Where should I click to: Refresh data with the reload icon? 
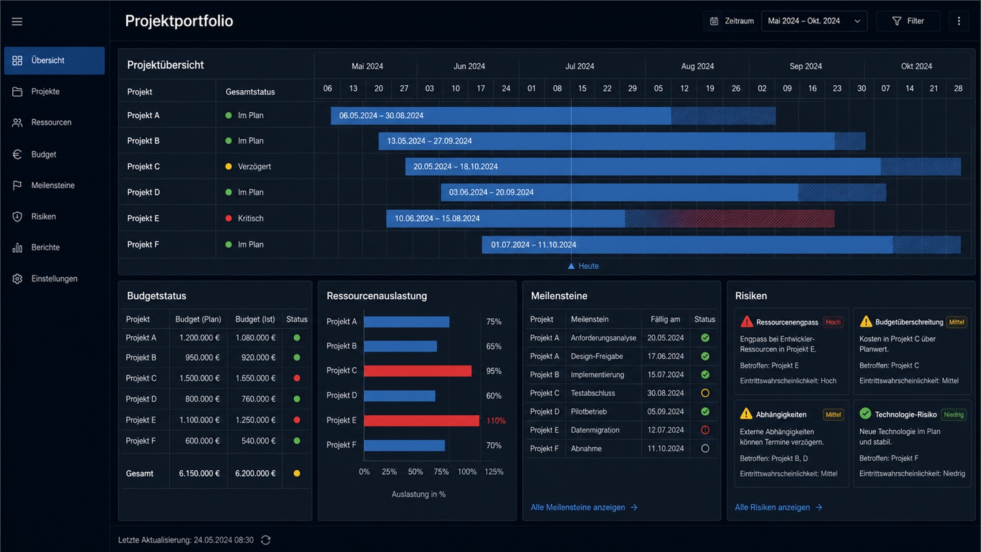[x=265, y=540]
